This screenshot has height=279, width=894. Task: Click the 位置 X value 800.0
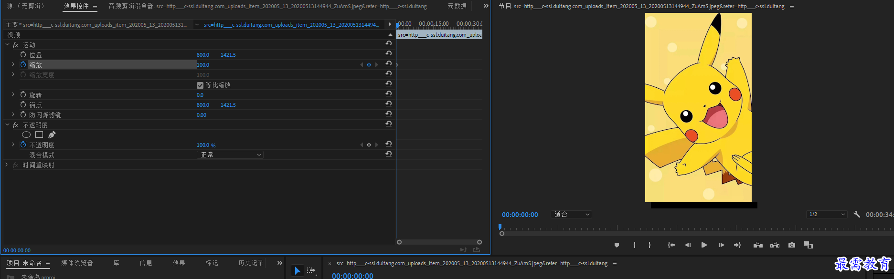(x=203, y=55)
